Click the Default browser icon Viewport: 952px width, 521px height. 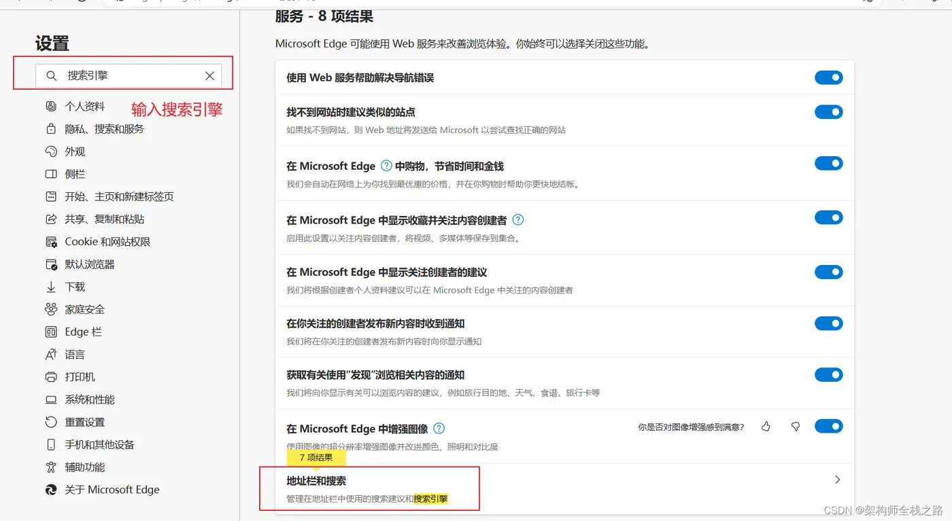pyautogui.click(x=51, y=264)
